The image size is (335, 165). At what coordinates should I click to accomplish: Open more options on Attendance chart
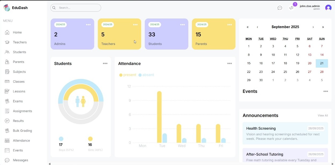[x=229, y=63]
